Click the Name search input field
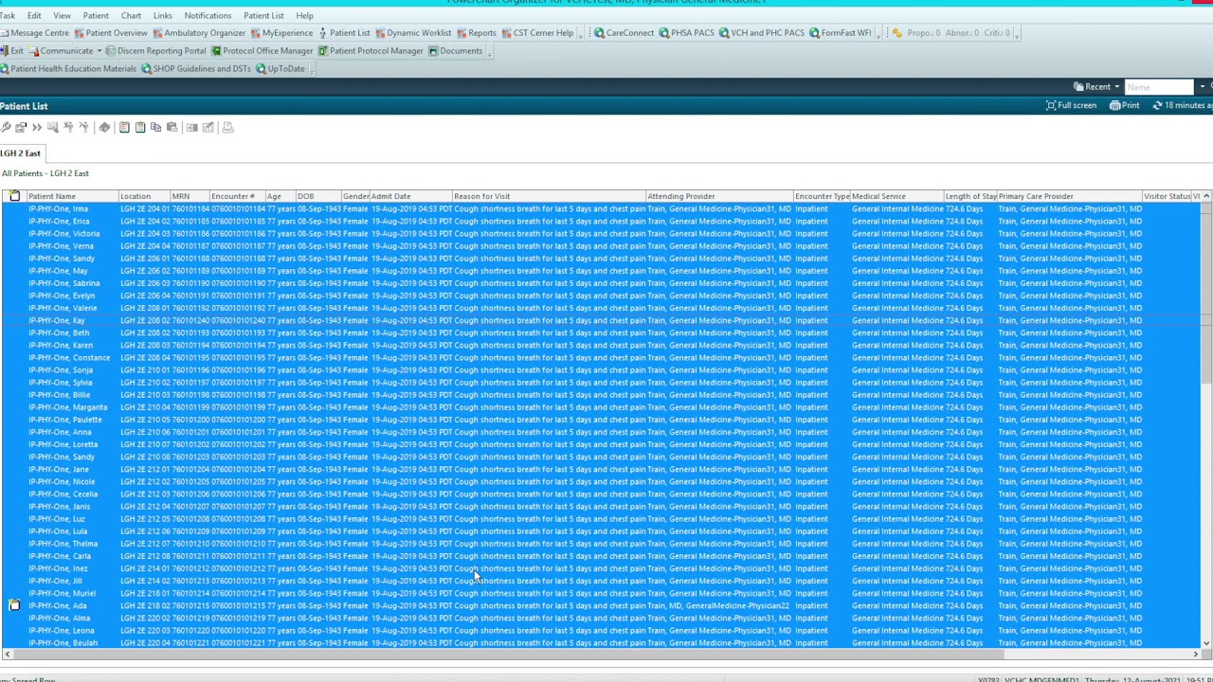Image resolution: width=1213 pixels, height=682 pixels. [1159, 87]
